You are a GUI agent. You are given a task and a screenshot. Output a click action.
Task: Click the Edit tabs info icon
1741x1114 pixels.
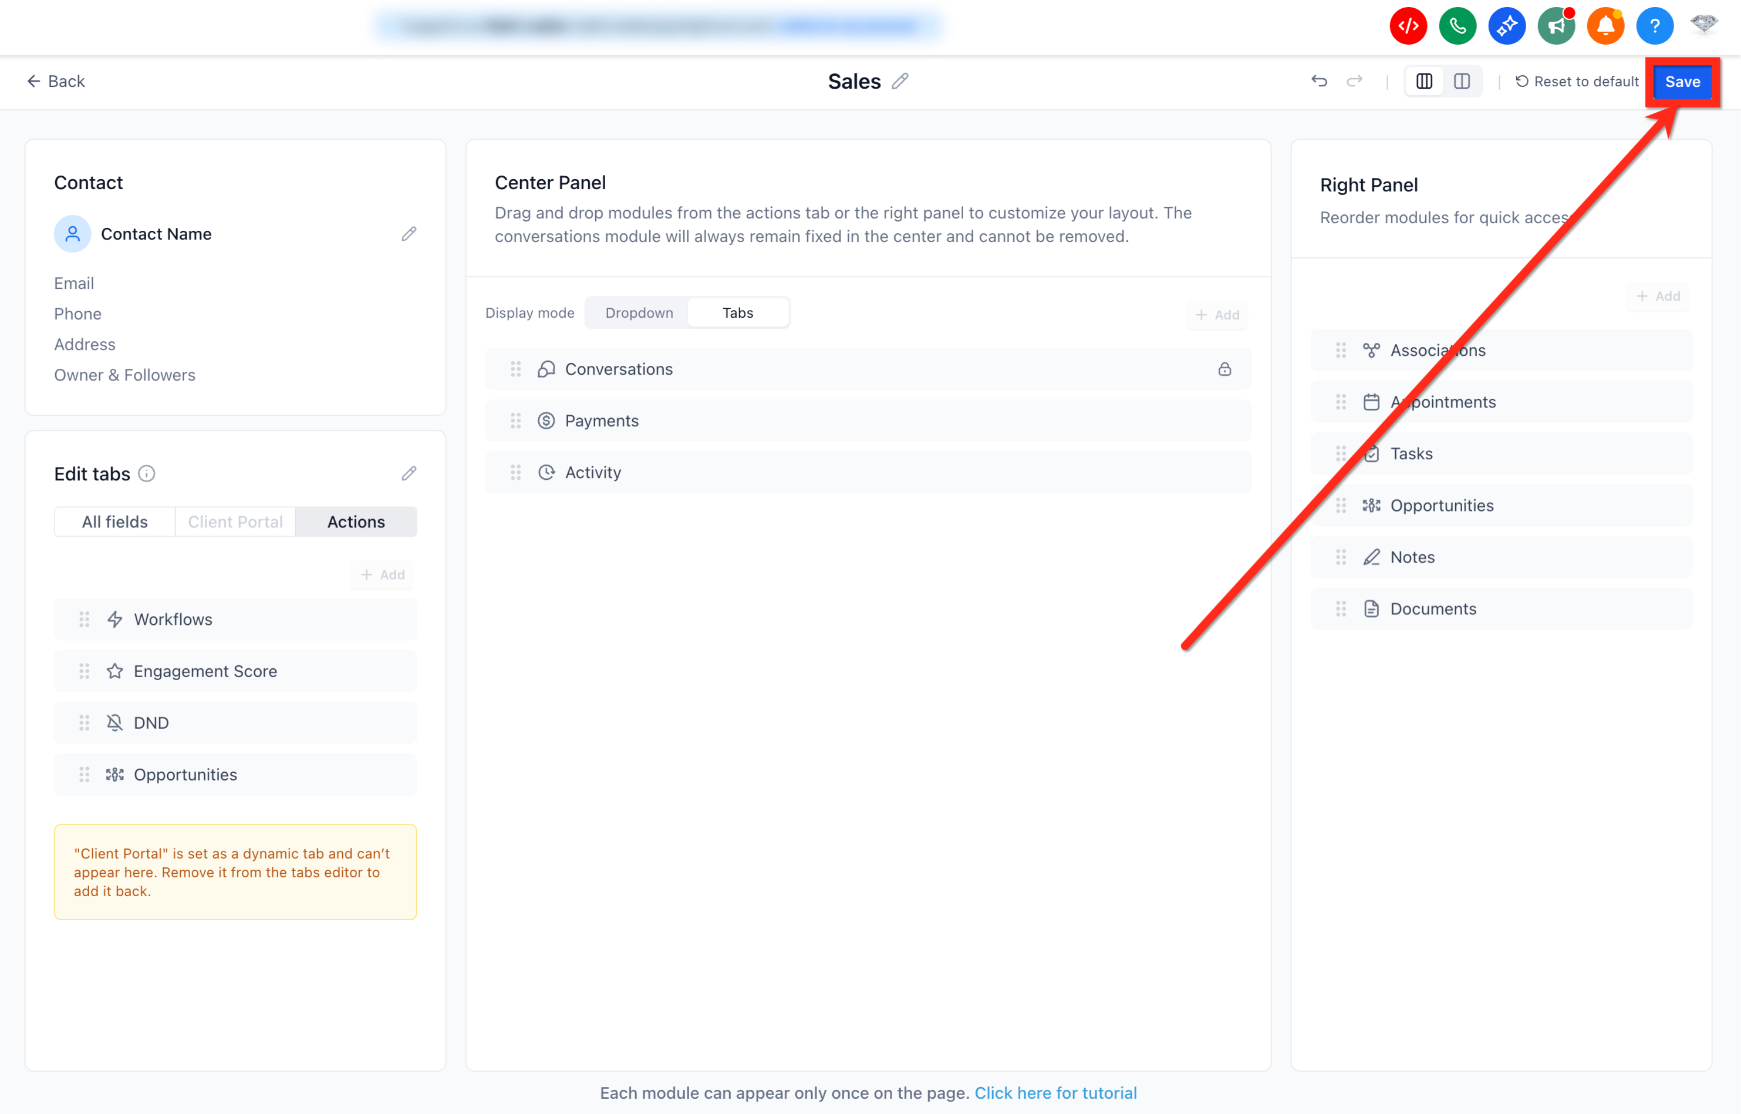(147, 474)
